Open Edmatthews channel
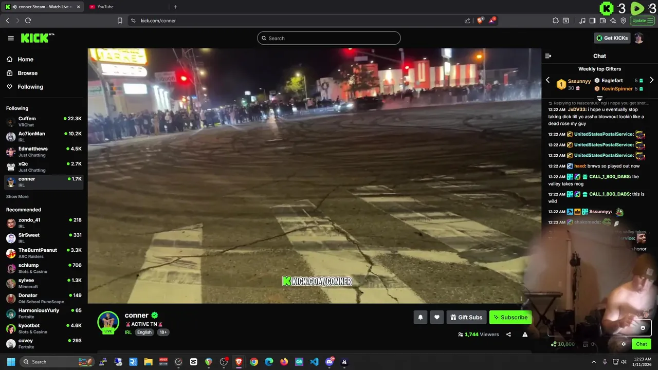 pos(44,152)
